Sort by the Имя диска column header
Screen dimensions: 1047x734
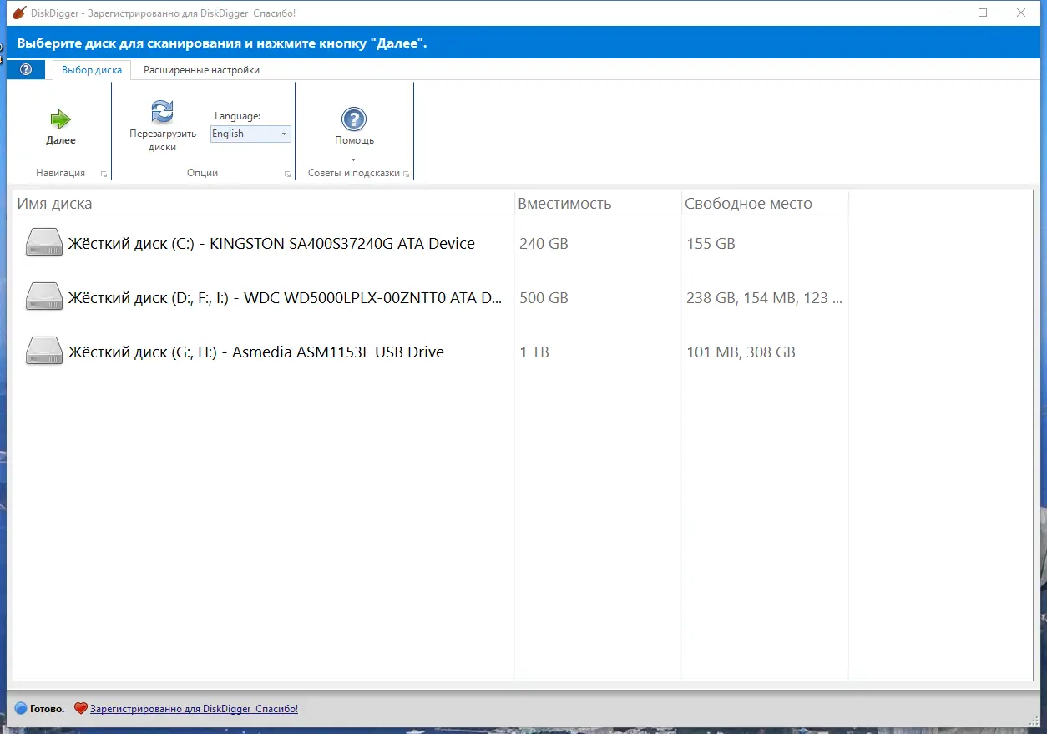pos(264,204)
